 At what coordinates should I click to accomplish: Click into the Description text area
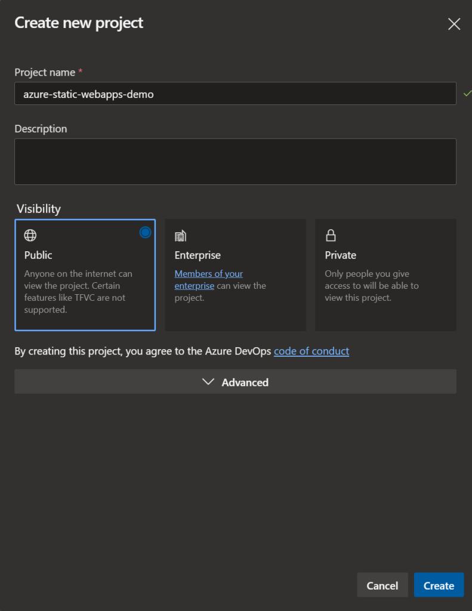[x=236, y=162]
